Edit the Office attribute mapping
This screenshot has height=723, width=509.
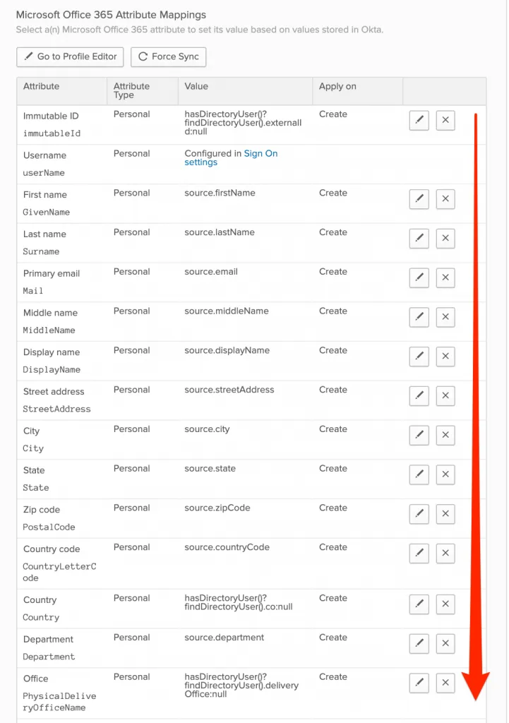(419, 683)
